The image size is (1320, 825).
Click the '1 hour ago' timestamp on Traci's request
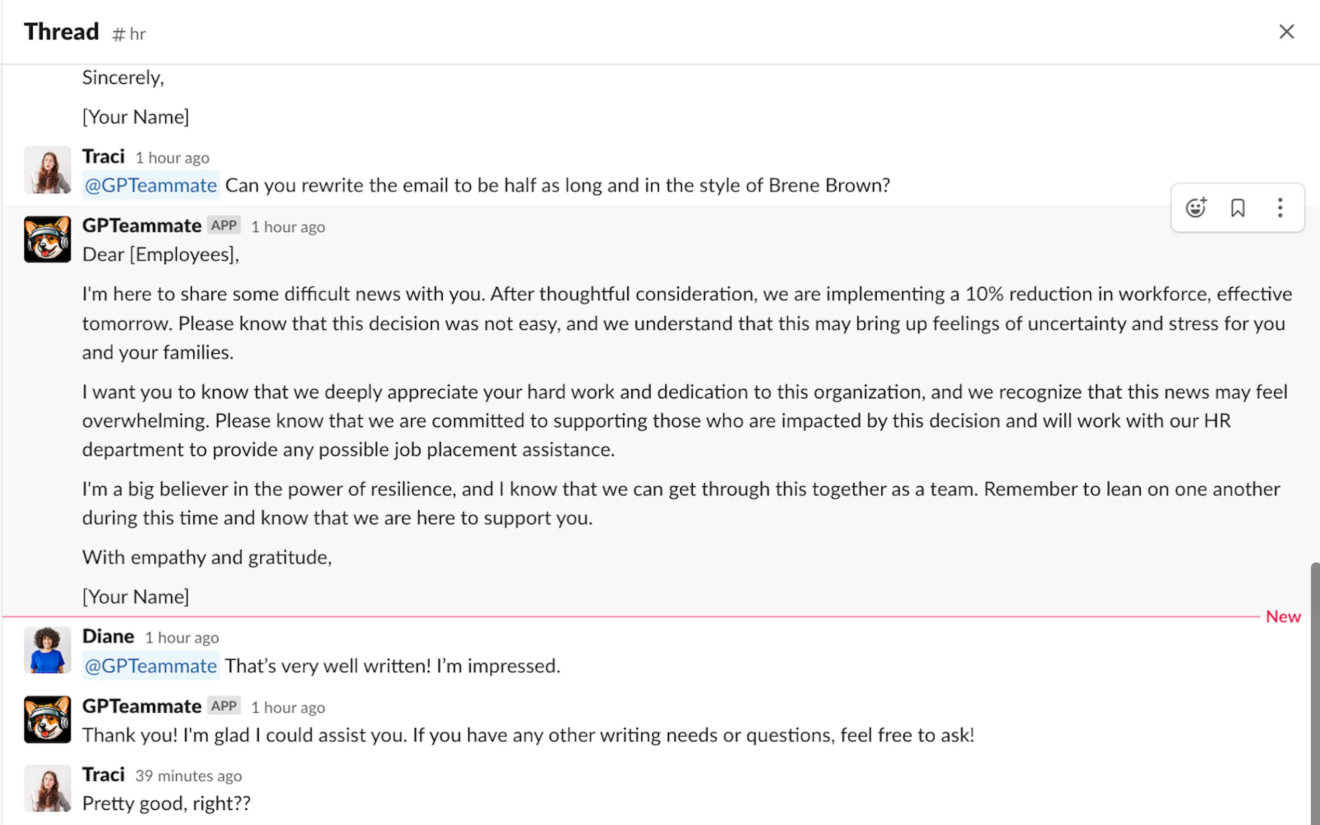(x=173, y=158)
